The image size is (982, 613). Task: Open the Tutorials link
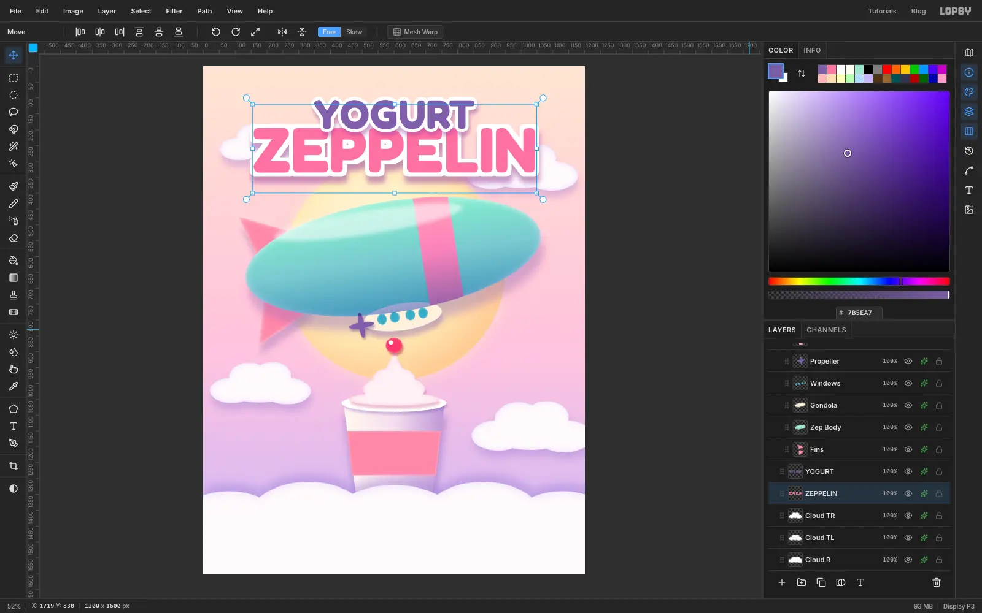(882, 11)
